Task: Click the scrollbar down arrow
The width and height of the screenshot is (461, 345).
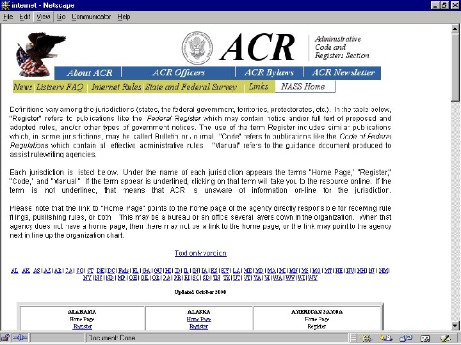Action: [455, 325]
